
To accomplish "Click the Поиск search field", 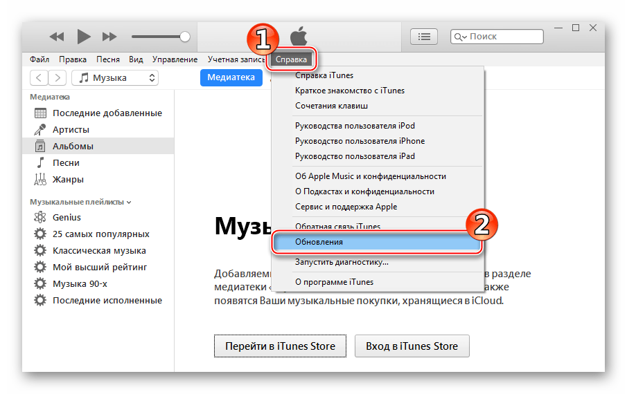I will pyautogui.click(x=497, y=37).
